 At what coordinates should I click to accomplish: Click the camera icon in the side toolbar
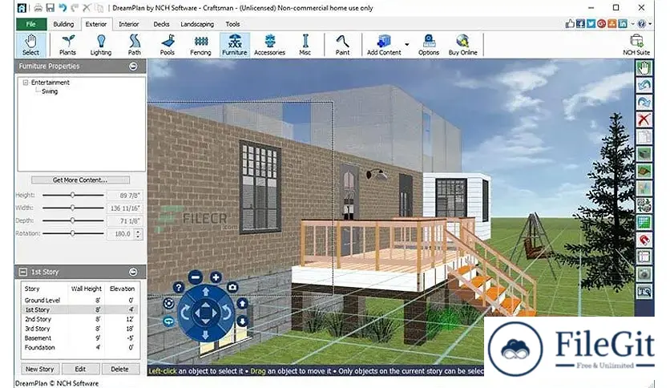coord(644,274)
